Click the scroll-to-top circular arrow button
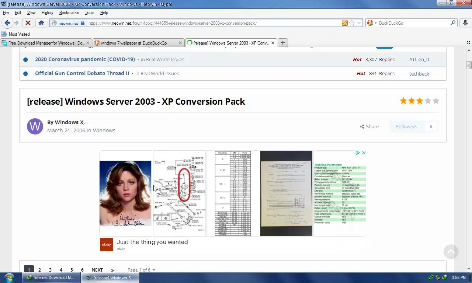Image resolution: width=472 pixels, height=283 pixels. coord(451,252)
